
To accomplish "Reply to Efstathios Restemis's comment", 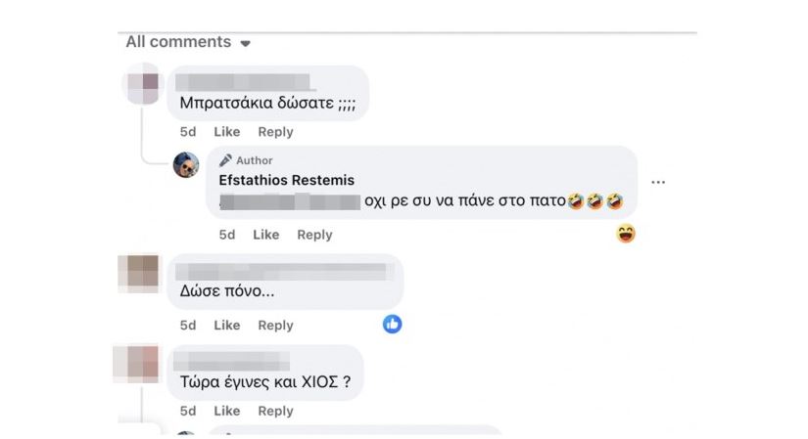I will [x=314, y=235].
